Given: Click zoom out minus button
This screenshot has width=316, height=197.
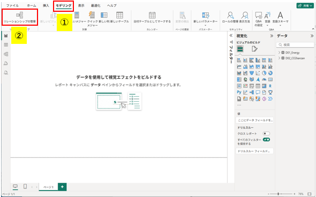Looking at the screenshot, I should [268, 194].
